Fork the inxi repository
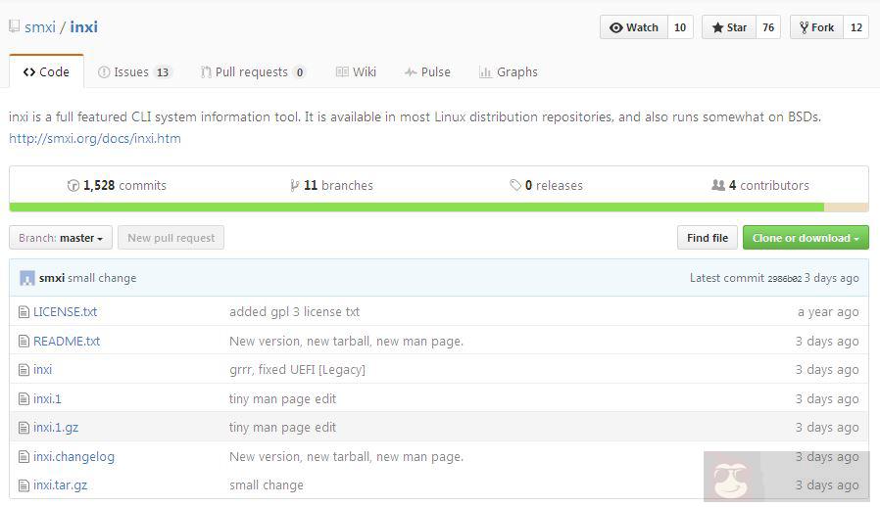 [816, 27]
